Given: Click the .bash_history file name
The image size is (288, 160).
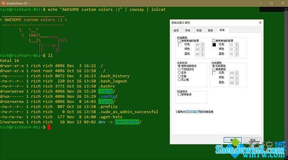Looking at the screenshot, I should pos(114,76).
